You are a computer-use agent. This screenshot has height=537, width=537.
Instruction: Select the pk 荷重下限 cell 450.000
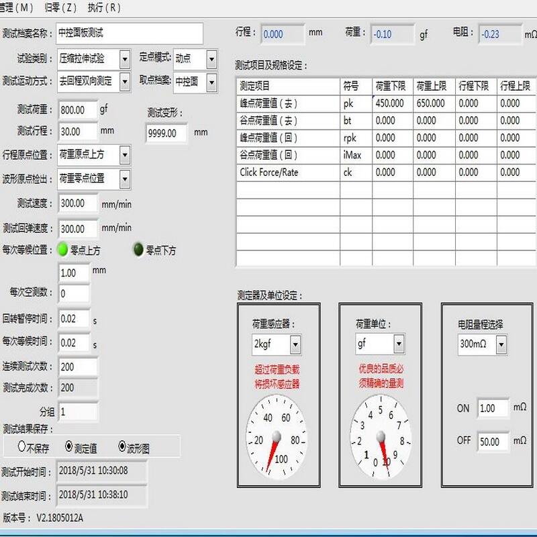pos(391,103)
